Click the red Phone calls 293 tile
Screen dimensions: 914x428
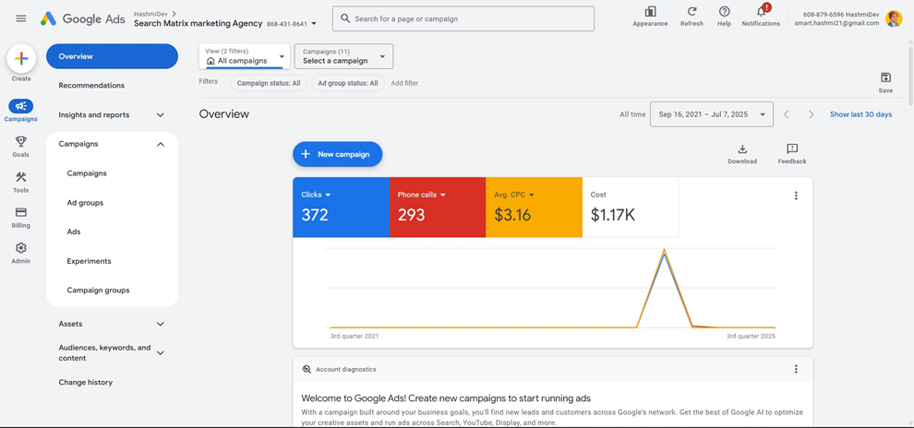(438, 208)
